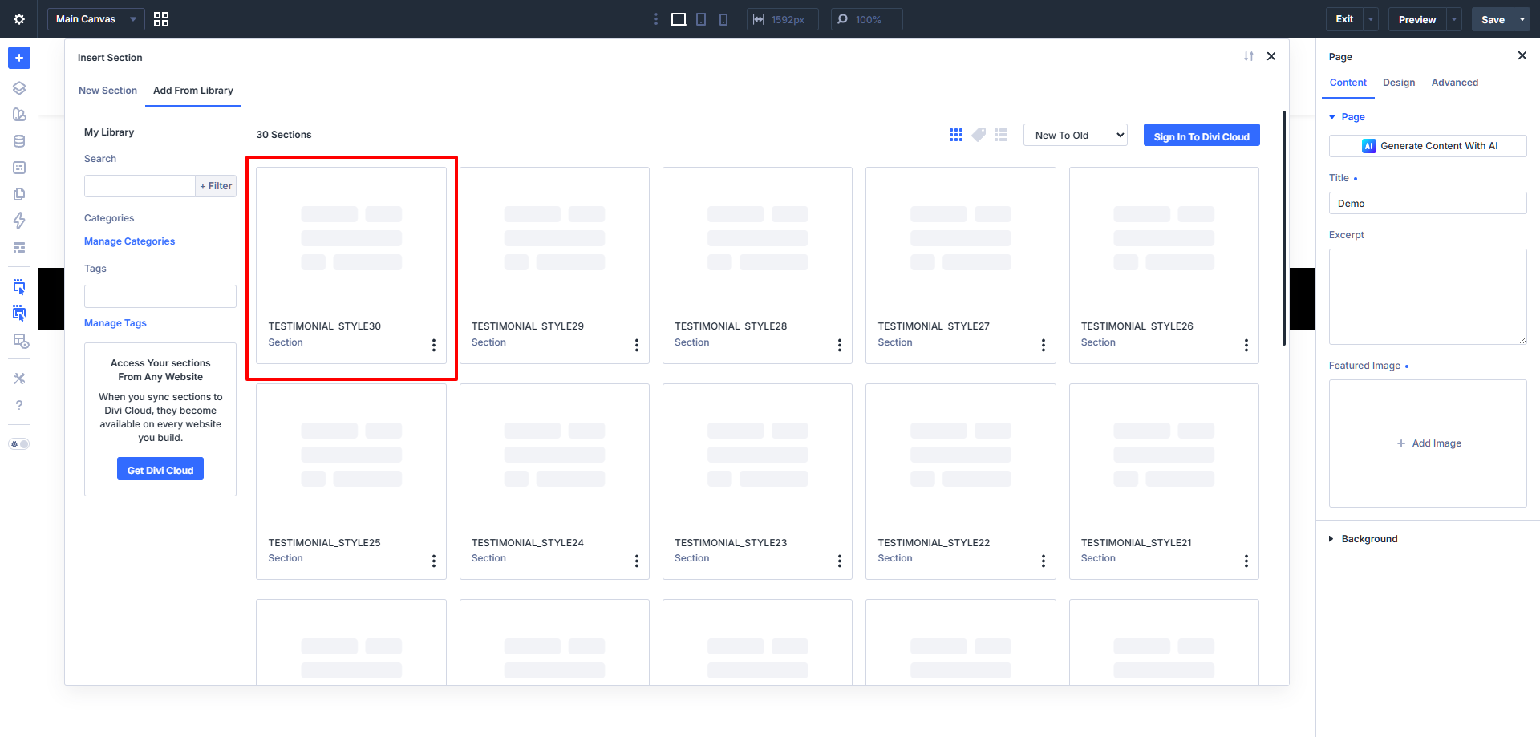Click the Exit button
The image size is (1540, 737).
tap(1344, 19)
